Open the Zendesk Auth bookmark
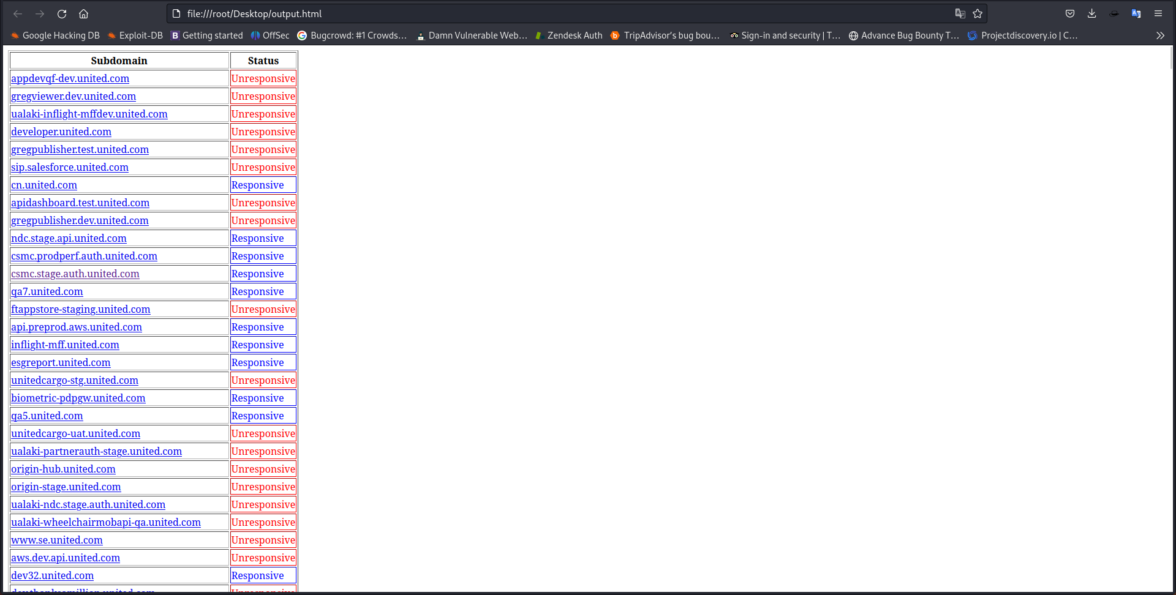 (575, 35)
